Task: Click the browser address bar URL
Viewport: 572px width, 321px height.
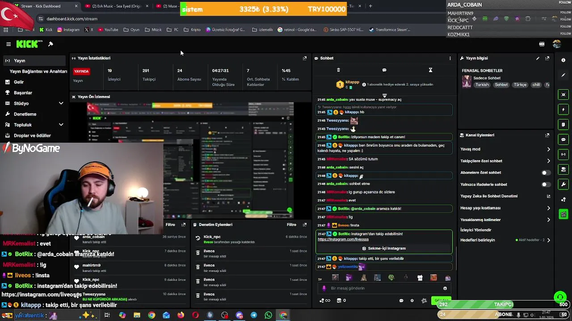Action: click(x=72, y=19)
